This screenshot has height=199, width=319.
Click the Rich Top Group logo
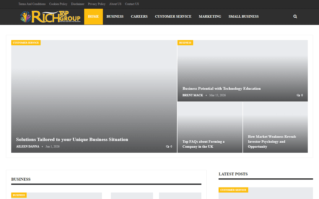(x=50, y=17)
